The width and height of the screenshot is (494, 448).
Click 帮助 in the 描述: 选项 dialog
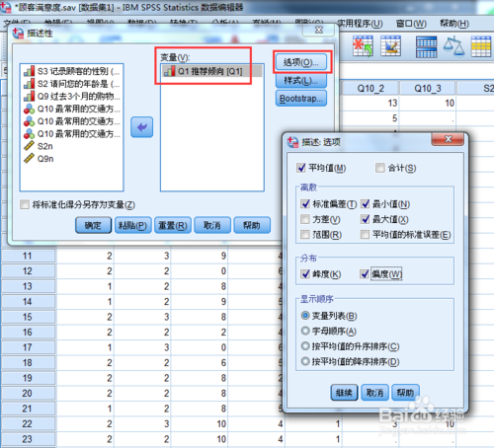[405, 393]
